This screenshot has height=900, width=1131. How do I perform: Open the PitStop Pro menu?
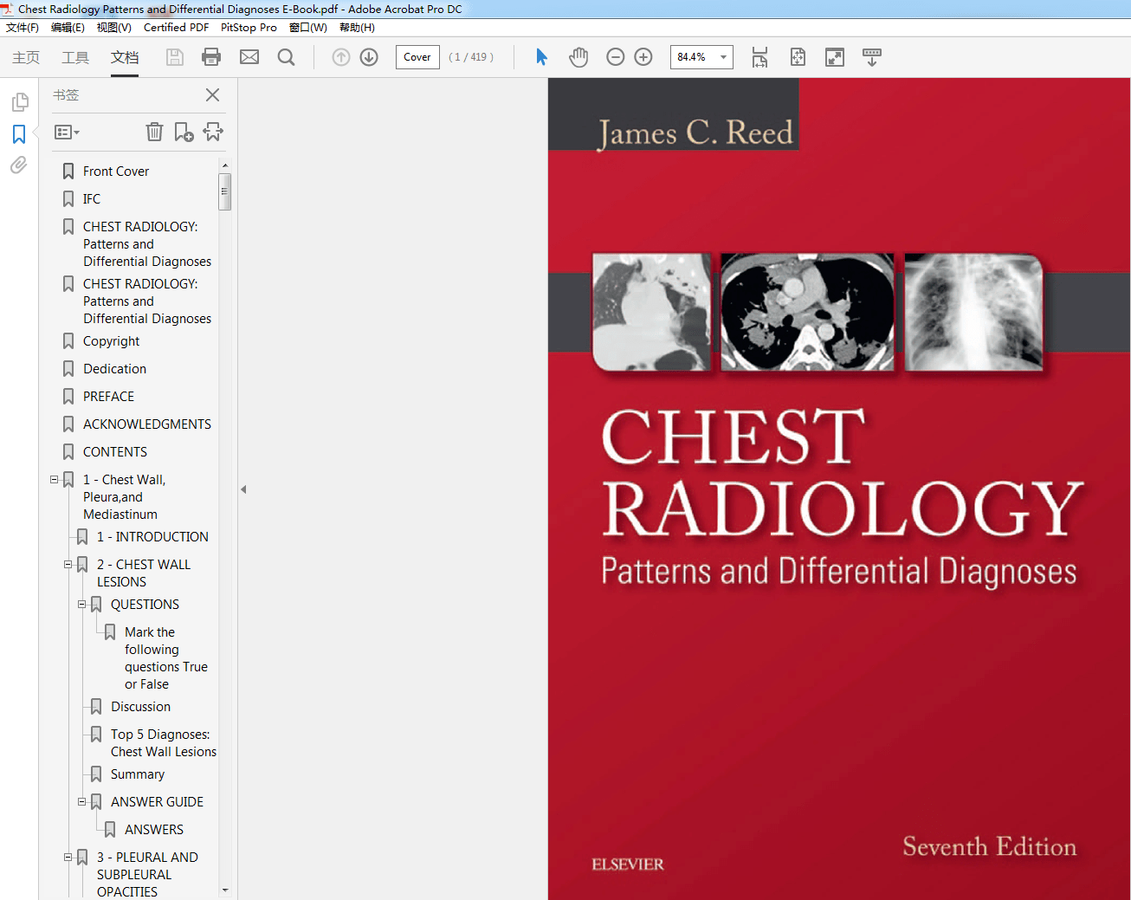pyautogui.click(x=249, y=27)
